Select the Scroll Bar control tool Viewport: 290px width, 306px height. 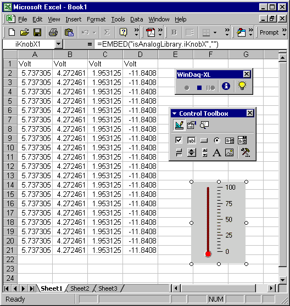point(205,152)
